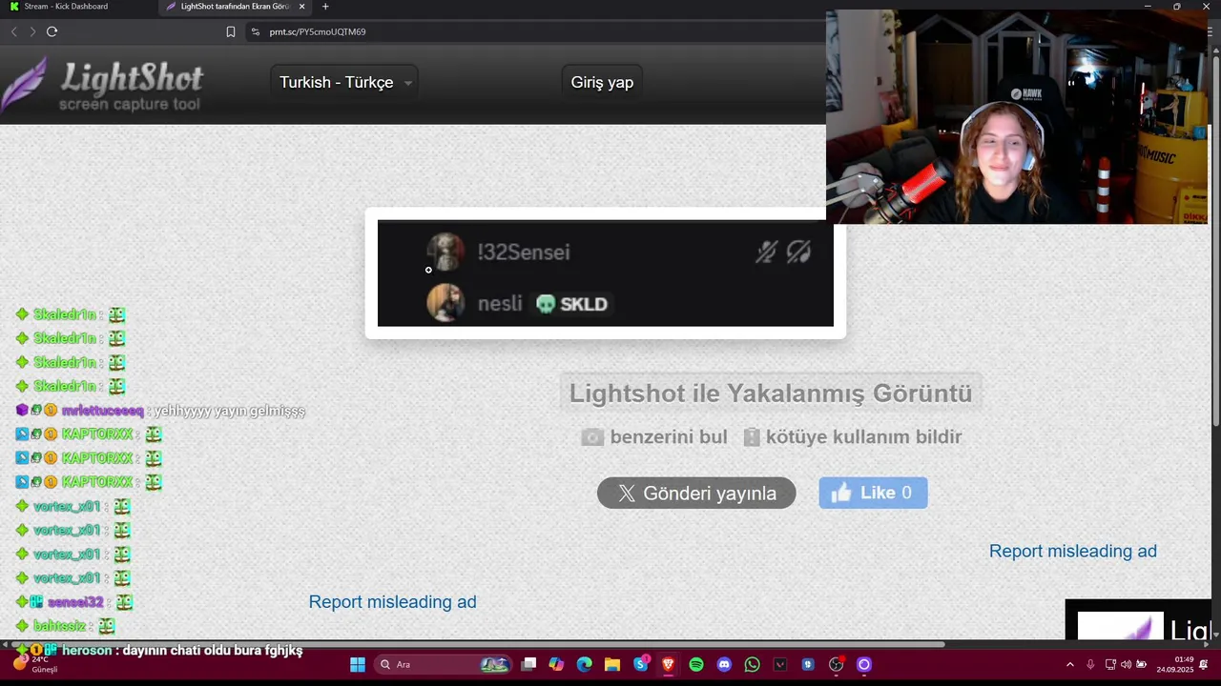The height and width of the screenshot is (686, 1221).
Task: Open the weather widget showing 24°C
Action: pyautogui.click(x=38, y=664)
